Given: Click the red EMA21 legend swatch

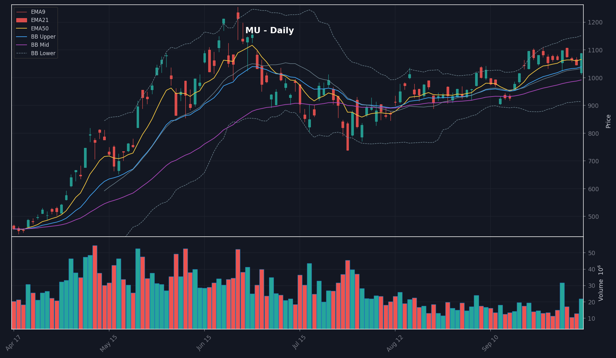Looking at the screenshot, I should pos(22,20).
